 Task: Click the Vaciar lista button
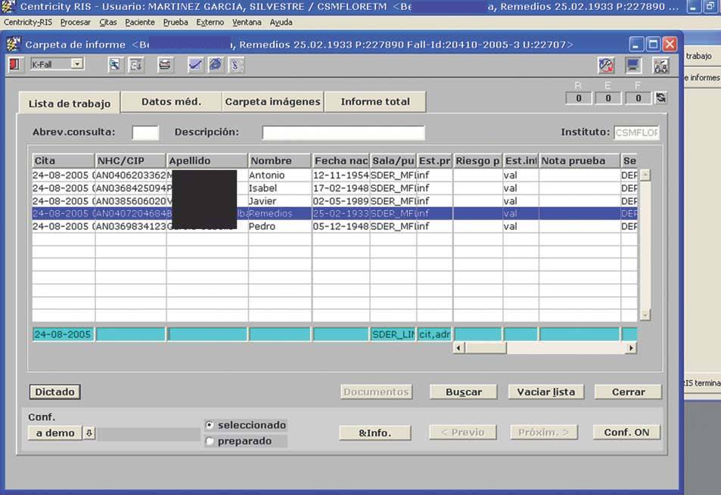tap(545, 391)
